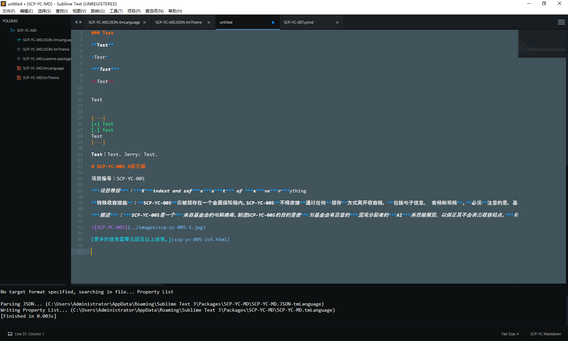568x341 pixels.
Task: Click '[Finished in 0.003s]' in build output
Action: click(x=29, y=316)
